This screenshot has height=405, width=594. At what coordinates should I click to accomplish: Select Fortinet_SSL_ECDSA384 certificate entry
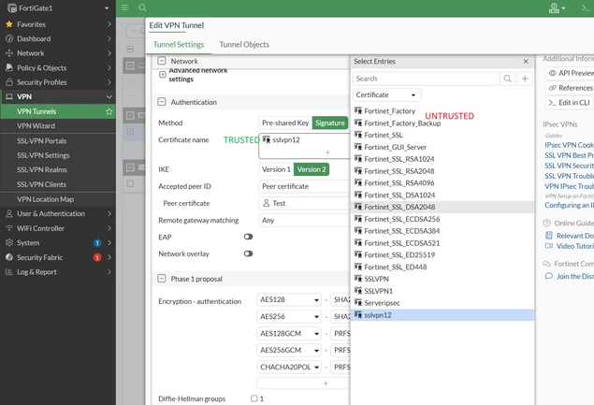pyautogui.click(x=442, y=231)
